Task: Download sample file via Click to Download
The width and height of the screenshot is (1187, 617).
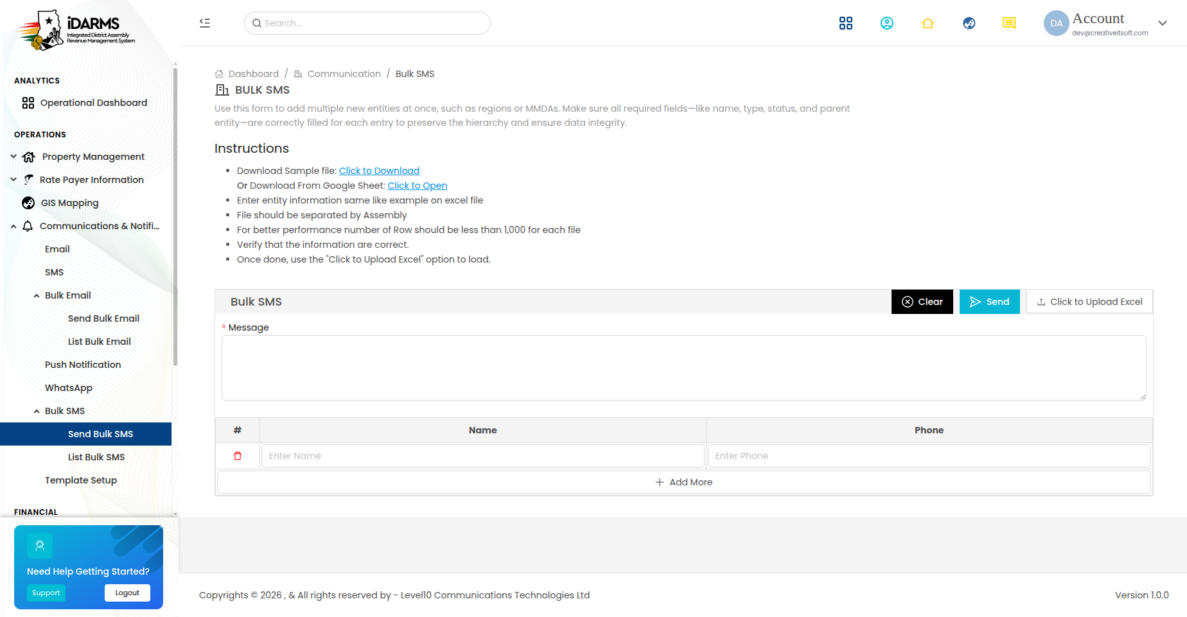Action: (379, 171)
